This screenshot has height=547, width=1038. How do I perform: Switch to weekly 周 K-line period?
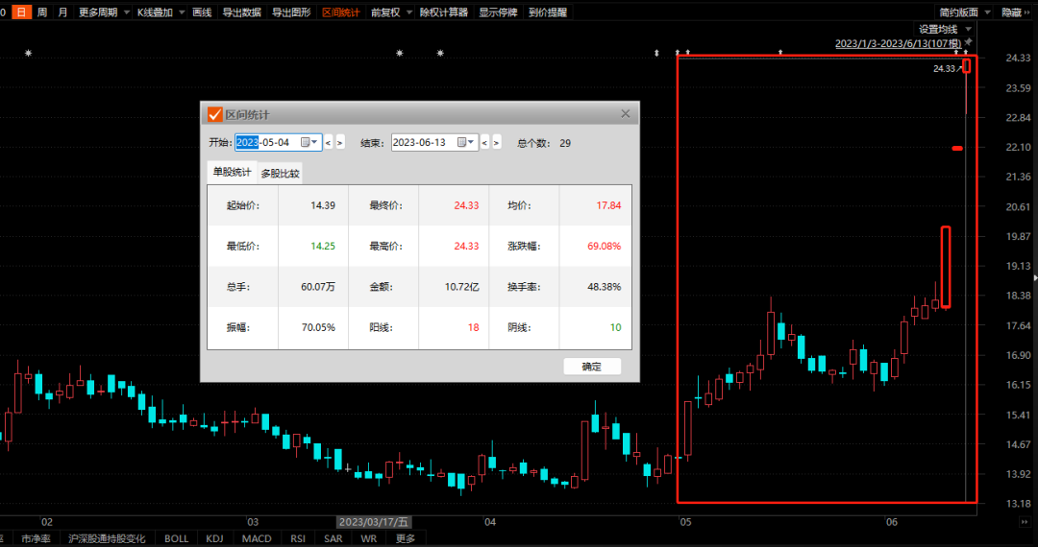click(42, 12)
